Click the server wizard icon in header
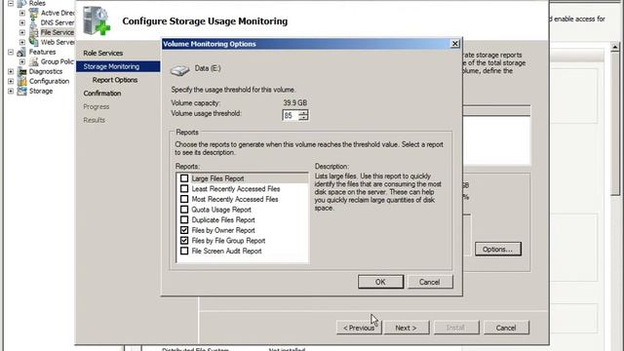Viewport: 624px width, 351px height. [x=97, y=21]
